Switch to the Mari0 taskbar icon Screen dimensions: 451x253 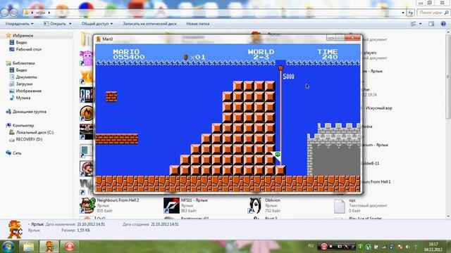[49, 247]
